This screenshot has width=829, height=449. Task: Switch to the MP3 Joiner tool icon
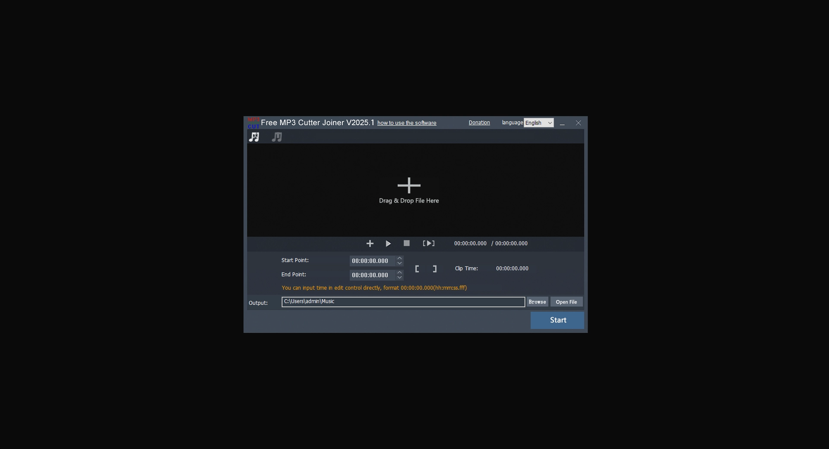coord(276,137)
